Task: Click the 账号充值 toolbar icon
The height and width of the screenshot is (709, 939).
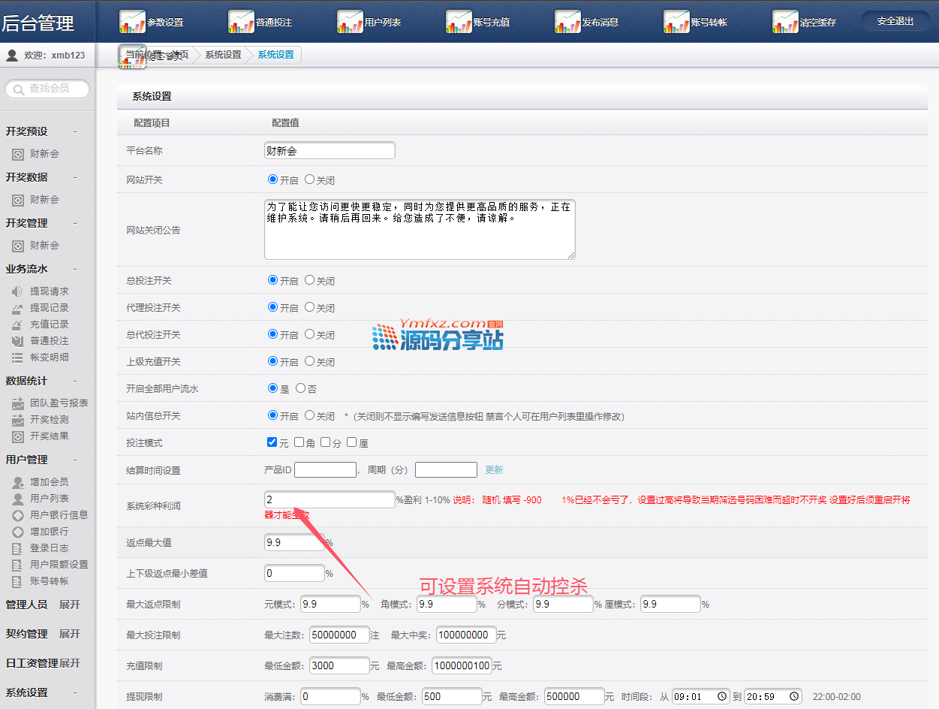Action: click(x=459, y=22)
